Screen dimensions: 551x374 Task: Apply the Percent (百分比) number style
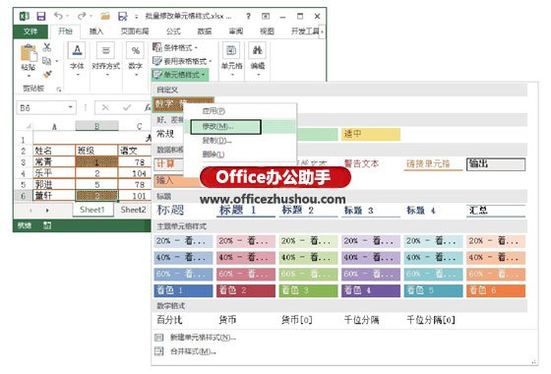183,320
